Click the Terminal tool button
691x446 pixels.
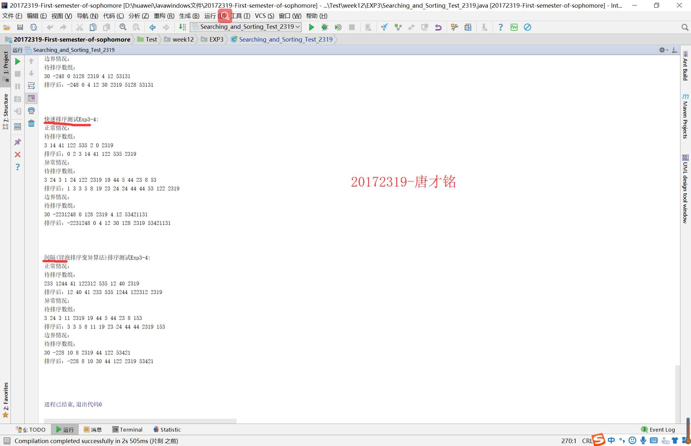(127, 429)
